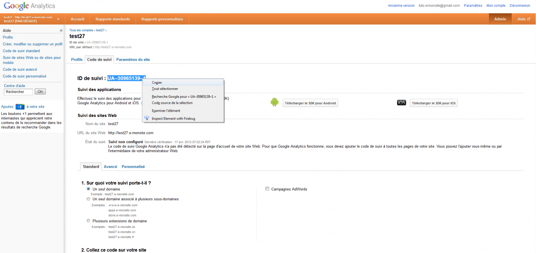Open the Profils help link in sidebar
This screenshot has height=253, width=536.
point(8,37)
